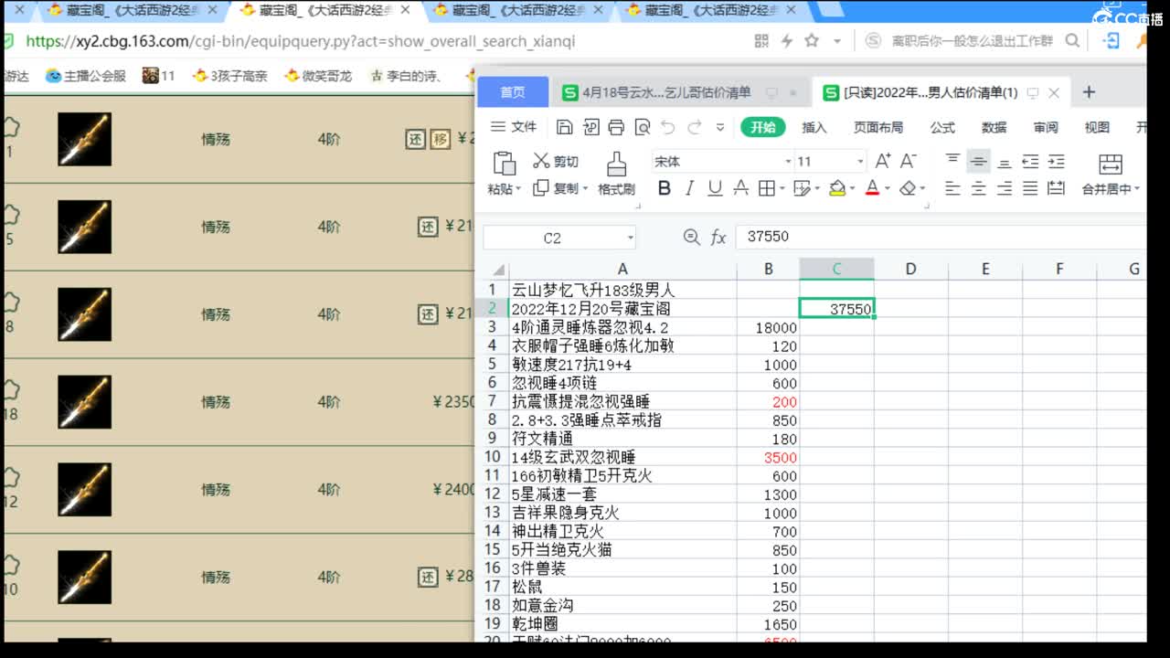Screen dimensions: 1170x658
Task: Expand the Fill color dropdown arrow
Action: pyautogui.click(x=852, y=189)
